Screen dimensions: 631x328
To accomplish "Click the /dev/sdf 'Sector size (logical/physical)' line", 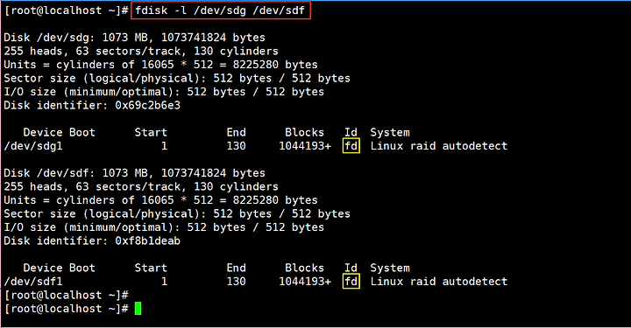I will [177, 213].
